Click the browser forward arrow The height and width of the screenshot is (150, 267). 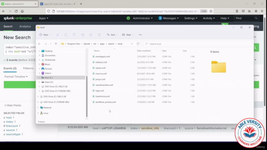click(10, 11)
